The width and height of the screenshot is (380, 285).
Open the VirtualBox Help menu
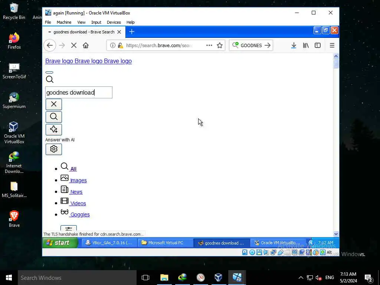tap(130, 22)
